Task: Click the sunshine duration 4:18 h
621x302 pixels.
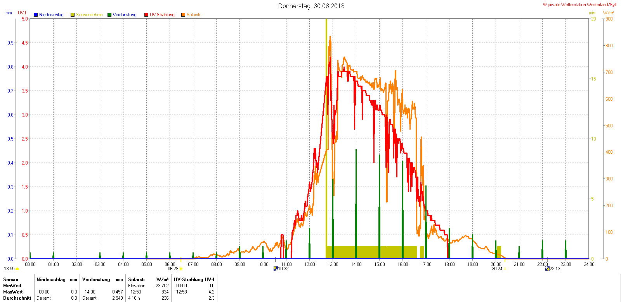Action: [134, 298]
